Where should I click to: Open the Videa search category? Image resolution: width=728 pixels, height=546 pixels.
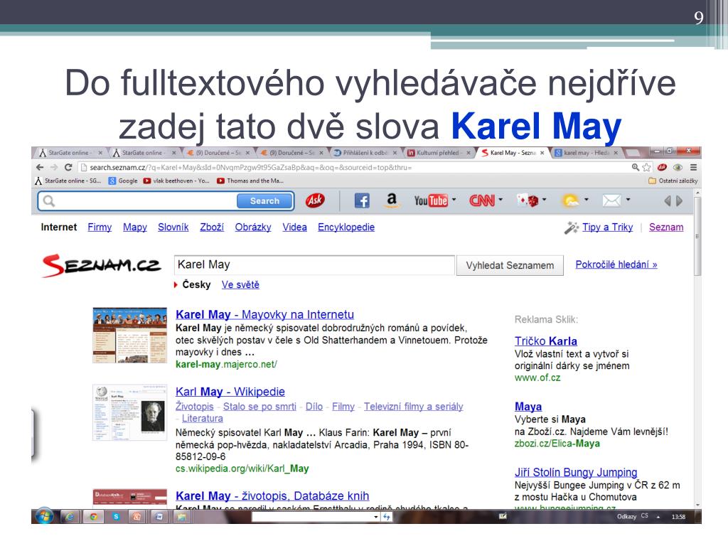point(295,227)
